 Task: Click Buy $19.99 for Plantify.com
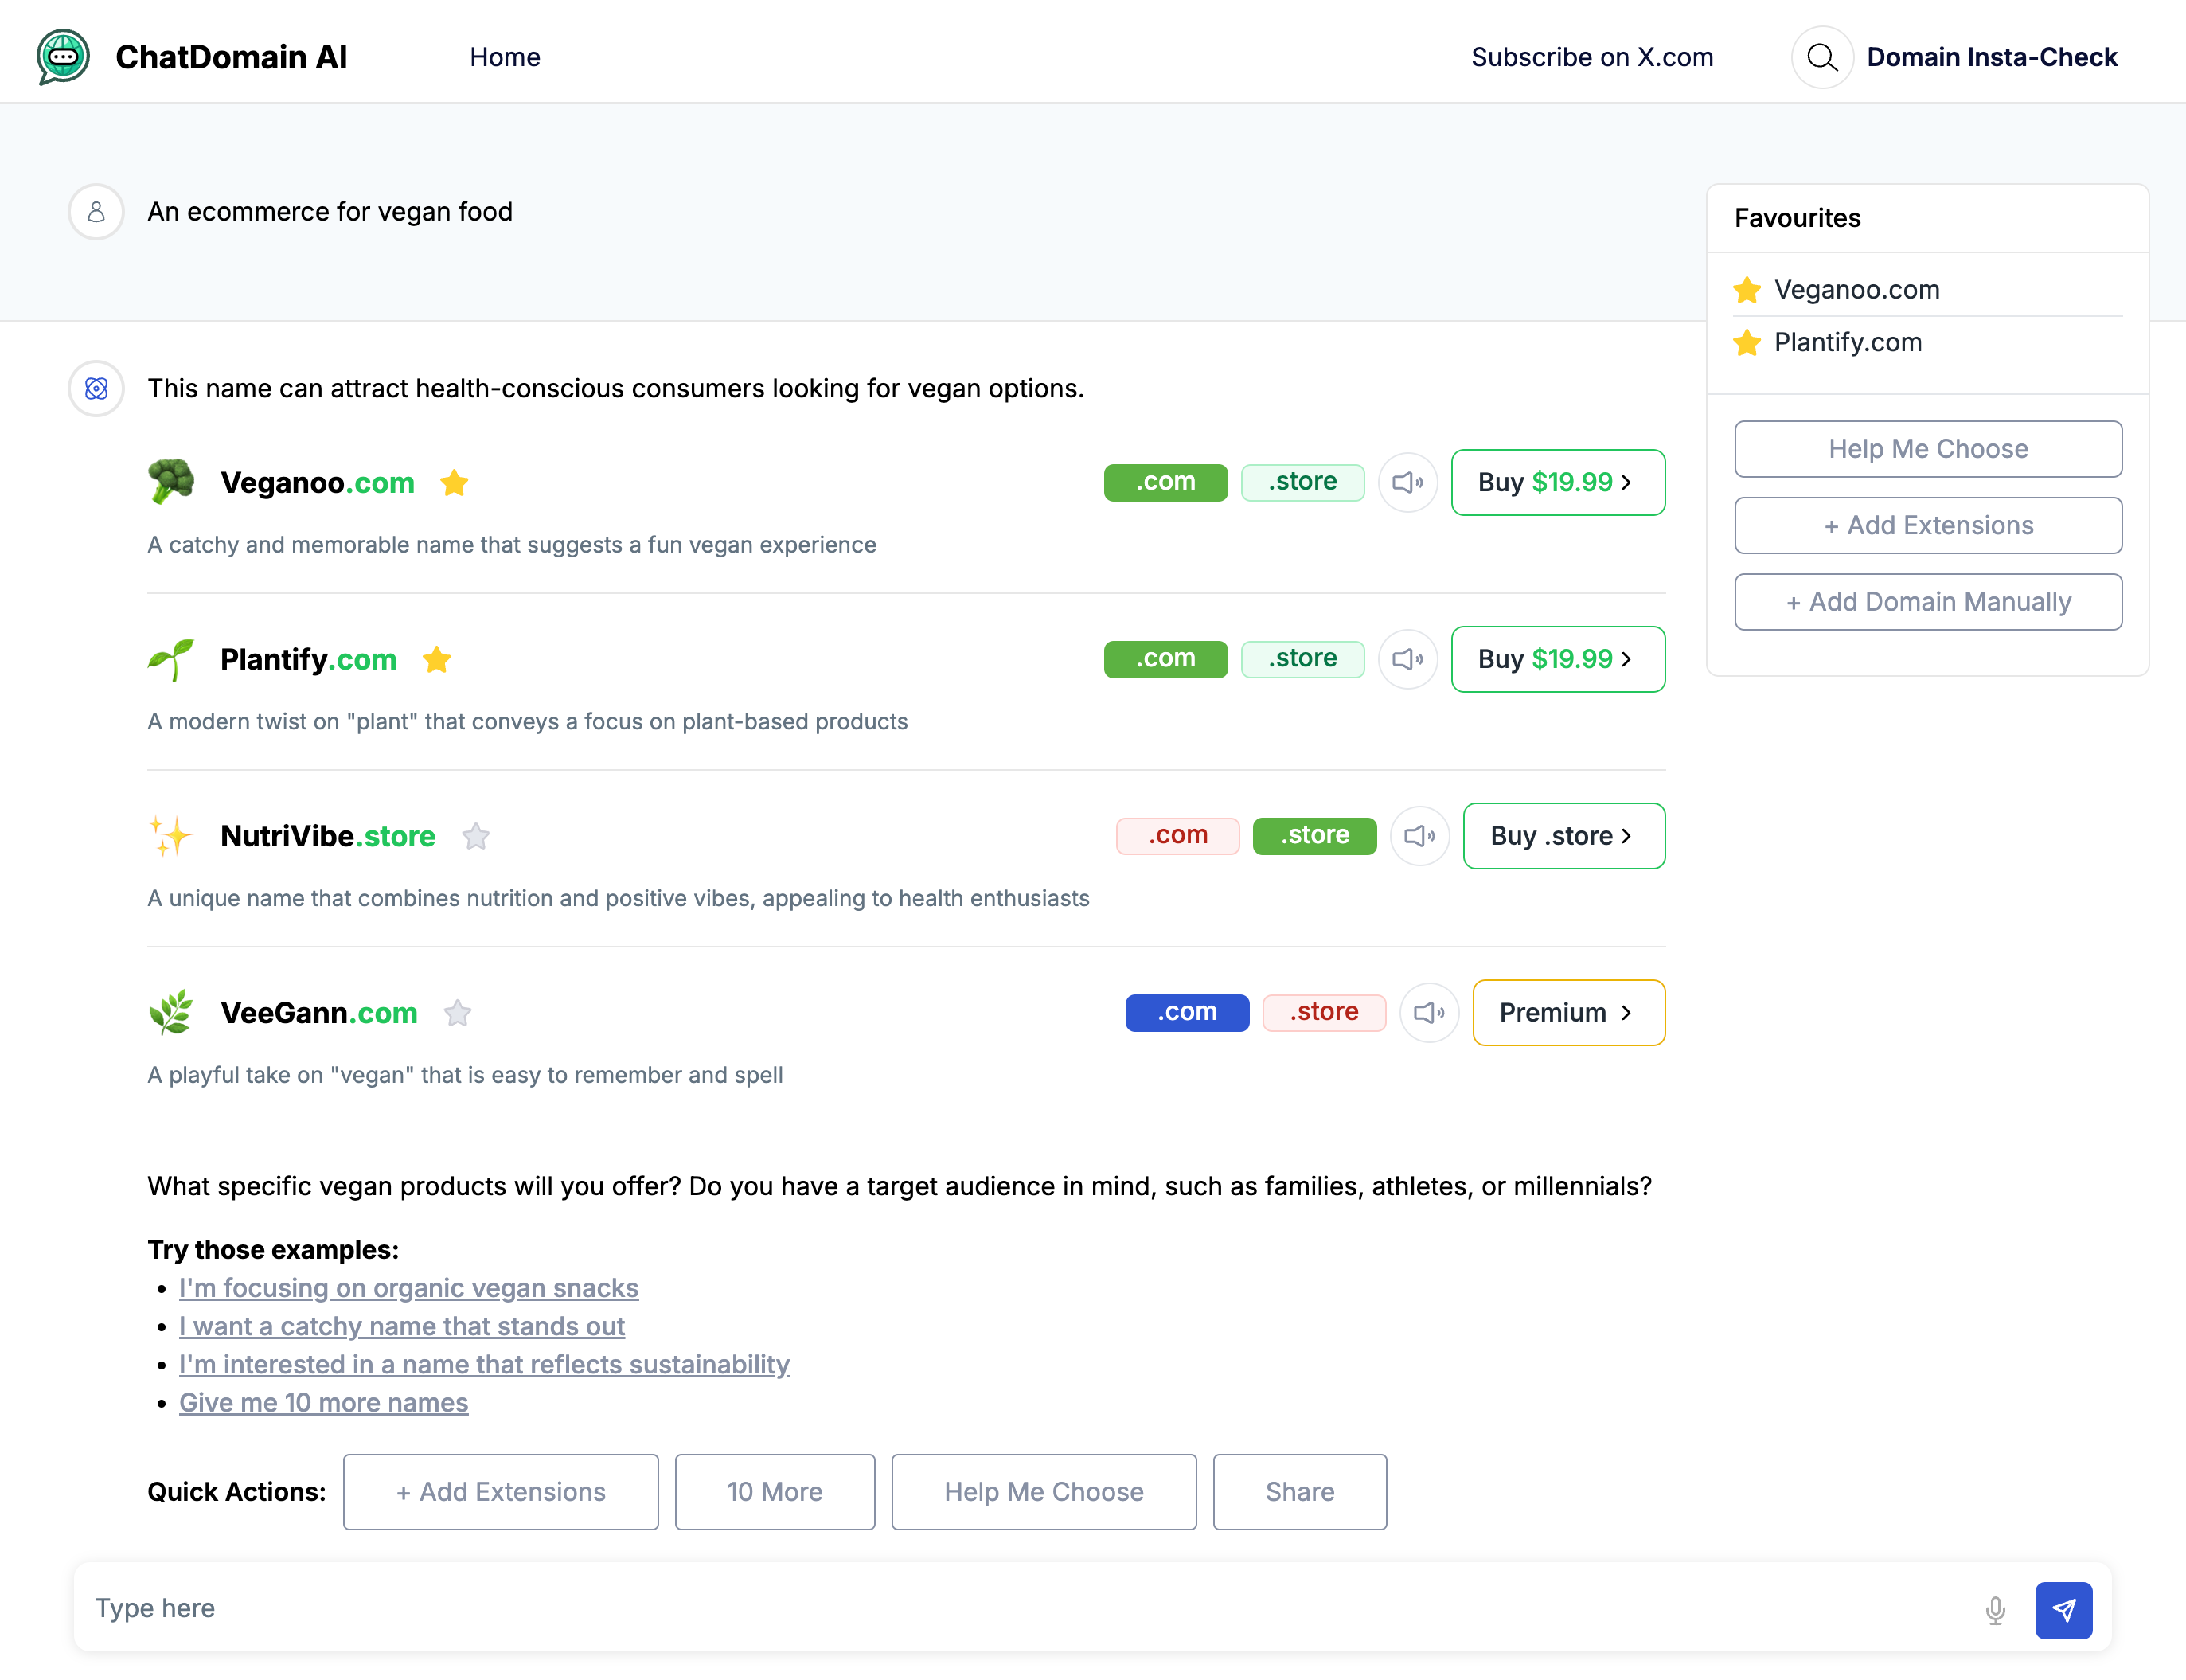pos(1556,659)
